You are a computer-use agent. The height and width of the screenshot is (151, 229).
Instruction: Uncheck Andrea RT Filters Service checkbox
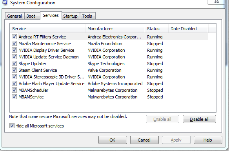tap(14, 37)
